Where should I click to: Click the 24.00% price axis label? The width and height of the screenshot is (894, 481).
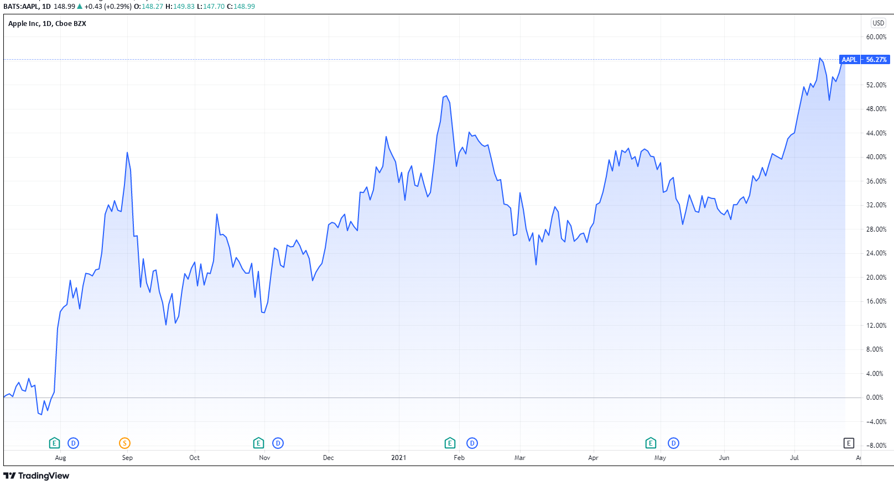pyautogui.click(x=876, y=253)
